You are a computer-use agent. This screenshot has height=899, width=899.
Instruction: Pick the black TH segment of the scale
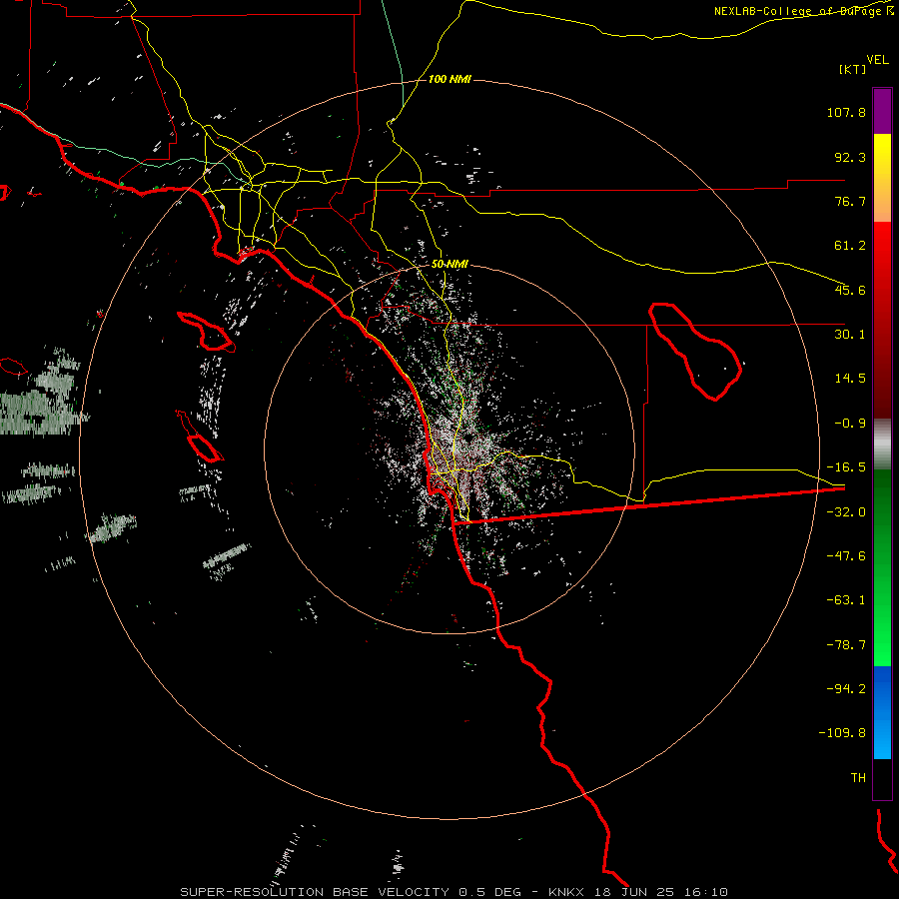(882, 779)
